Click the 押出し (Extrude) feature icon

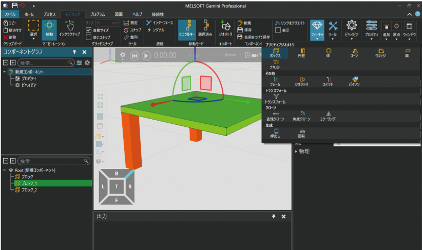(x=276, y=132)
